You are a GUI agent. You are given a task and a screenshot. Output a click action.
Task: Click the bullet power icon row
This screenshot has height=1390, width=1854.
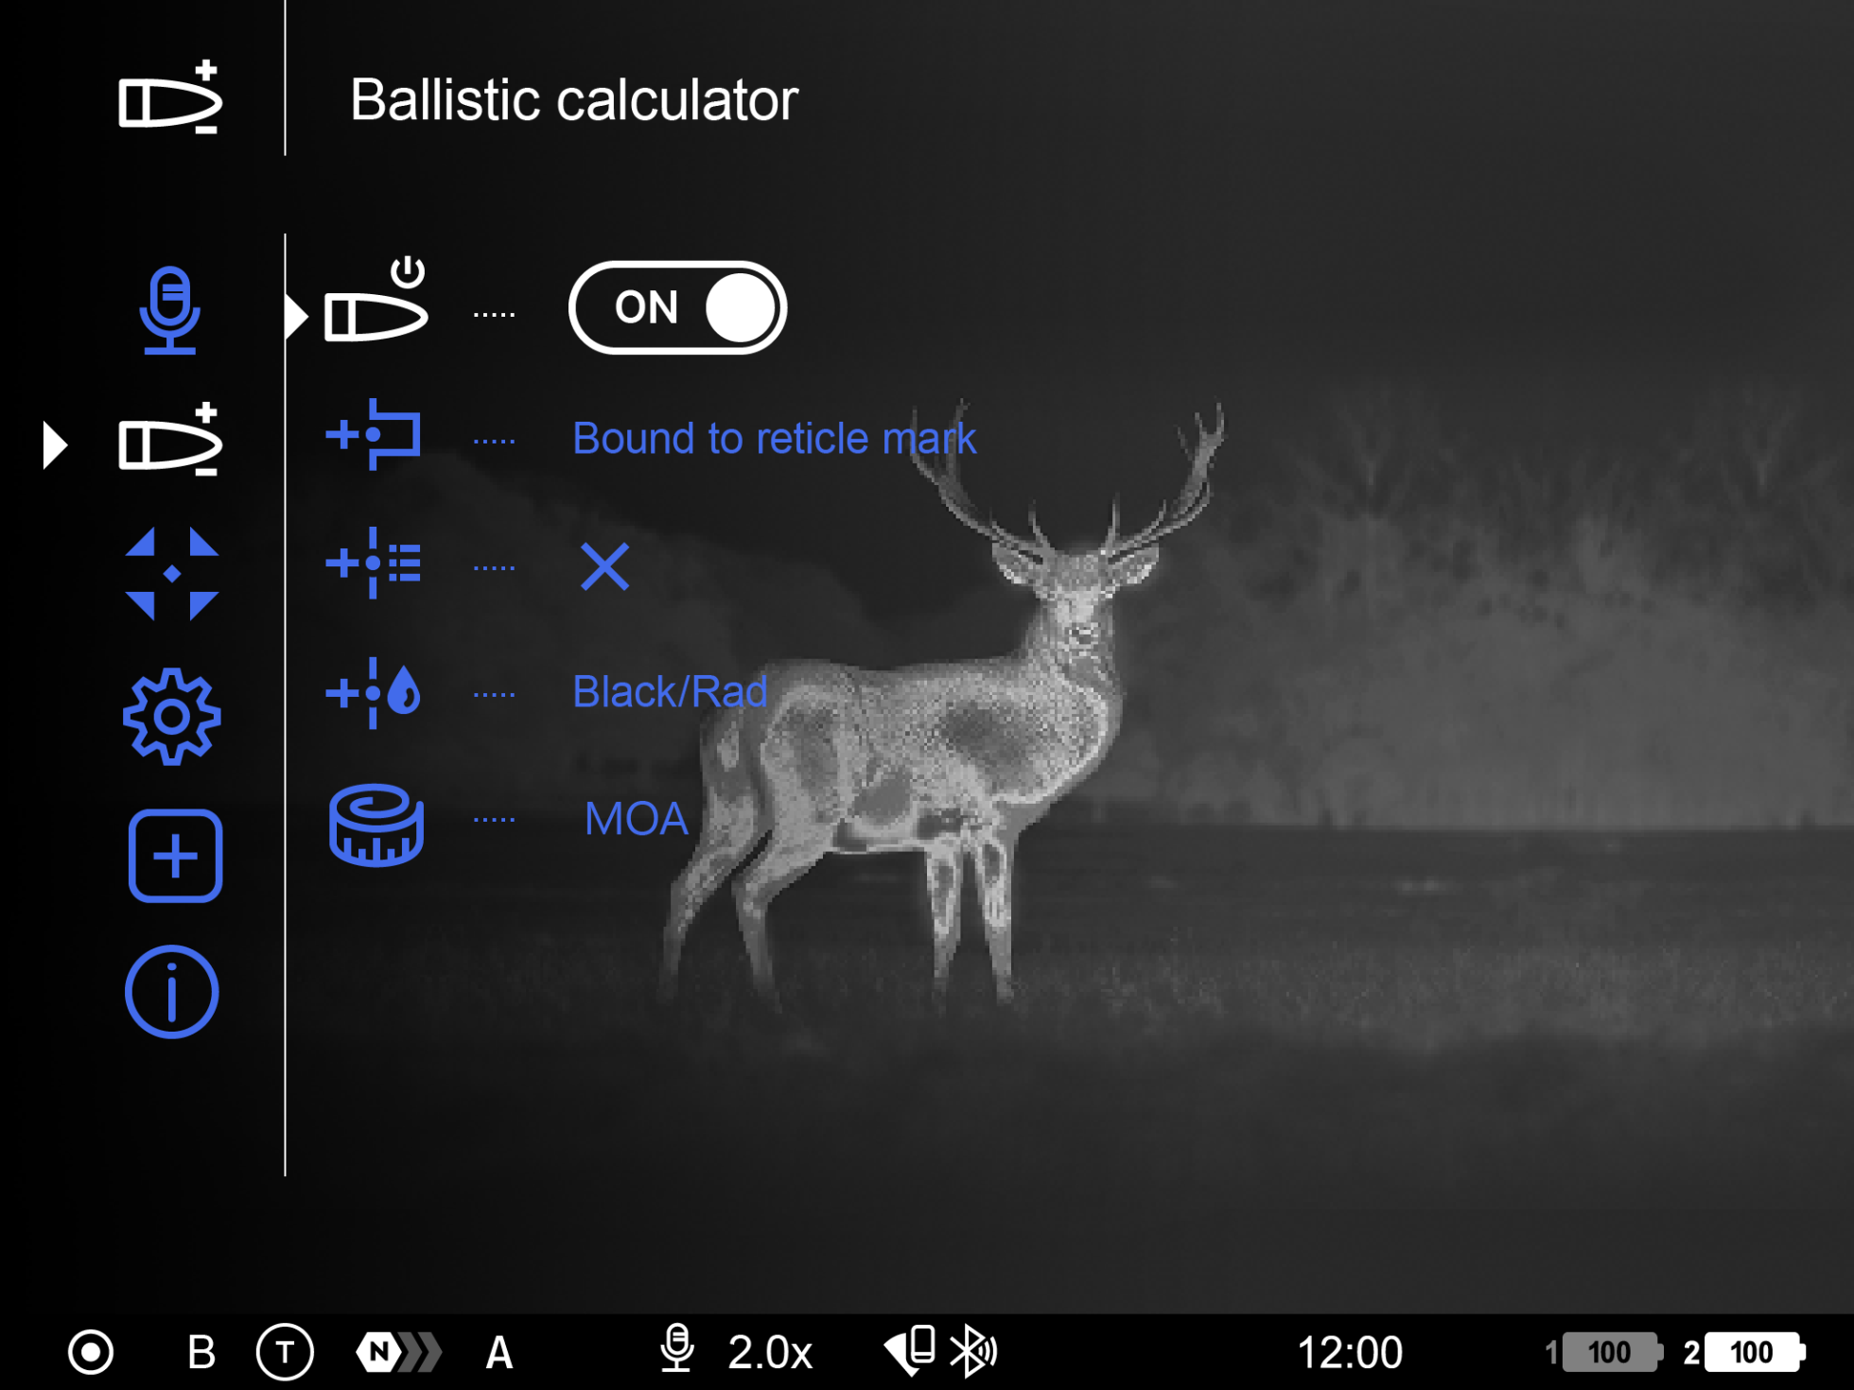pos(376,303)
